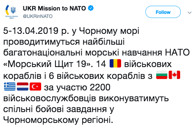Click the Netherlands flag emoji

click(23, 86)
